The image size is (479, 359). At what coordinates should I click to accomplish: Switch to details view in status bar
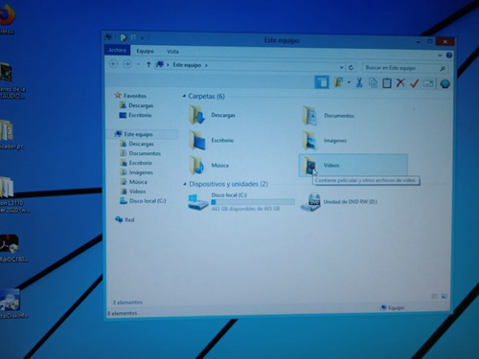click(x=435, y=297)
